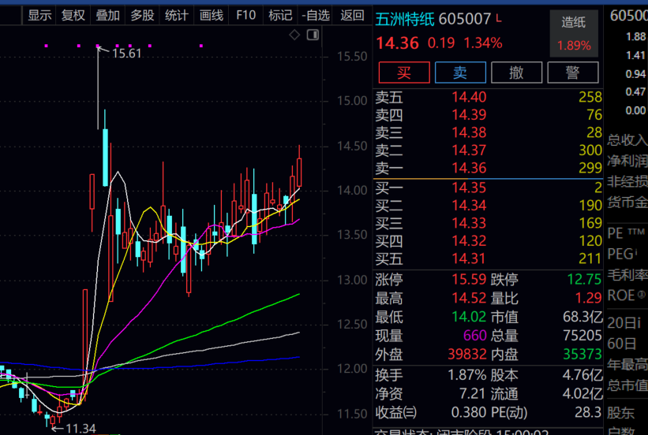Click the stock code 605007
This screenshot has height=435, width=648.
click(465, 19)
